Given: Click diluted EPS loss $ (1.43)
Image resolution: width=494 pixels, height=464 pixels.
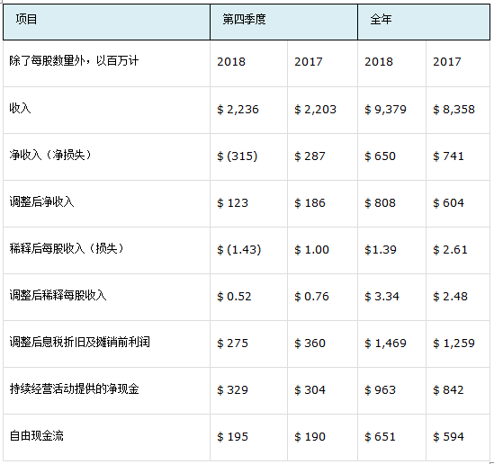Looking at the screenshot, I should click(x=239, y=250).
